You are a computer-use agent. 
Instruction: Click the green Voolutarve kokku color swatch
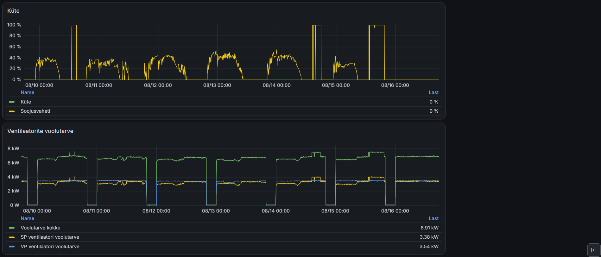click(12, 228)
